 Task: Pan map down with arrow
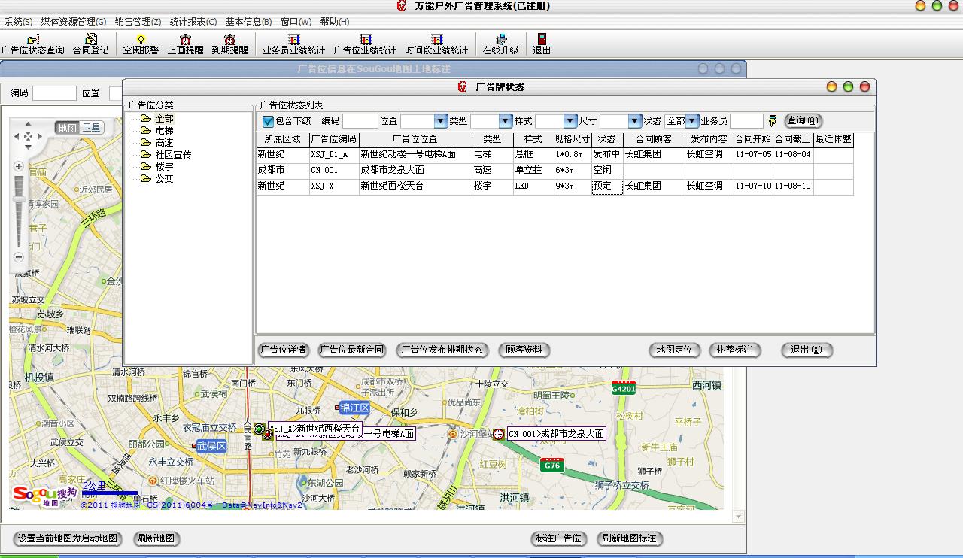[29, 147]
